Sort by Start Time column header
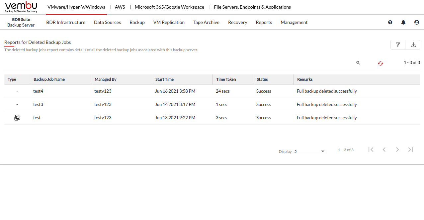This screenshot has height=220, width=424. pyautogui.click(x=164, y=79)
